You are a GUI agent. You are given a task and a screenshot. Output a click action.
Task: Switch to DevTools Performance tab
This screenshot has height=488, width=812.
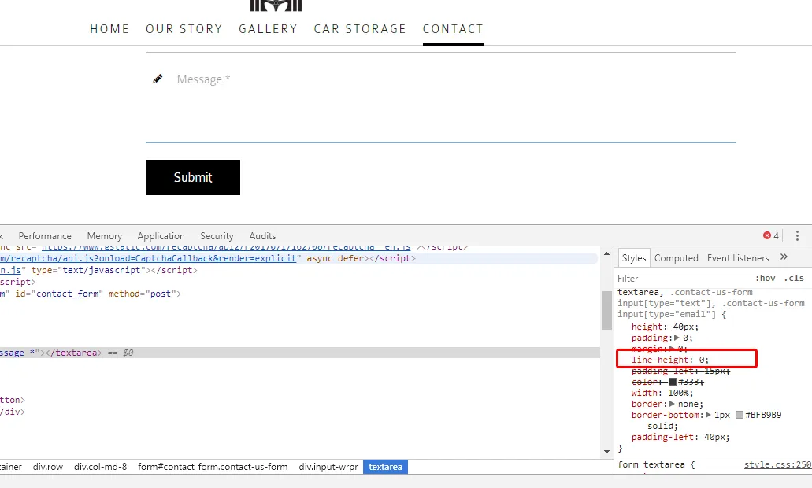pos(45,236)
